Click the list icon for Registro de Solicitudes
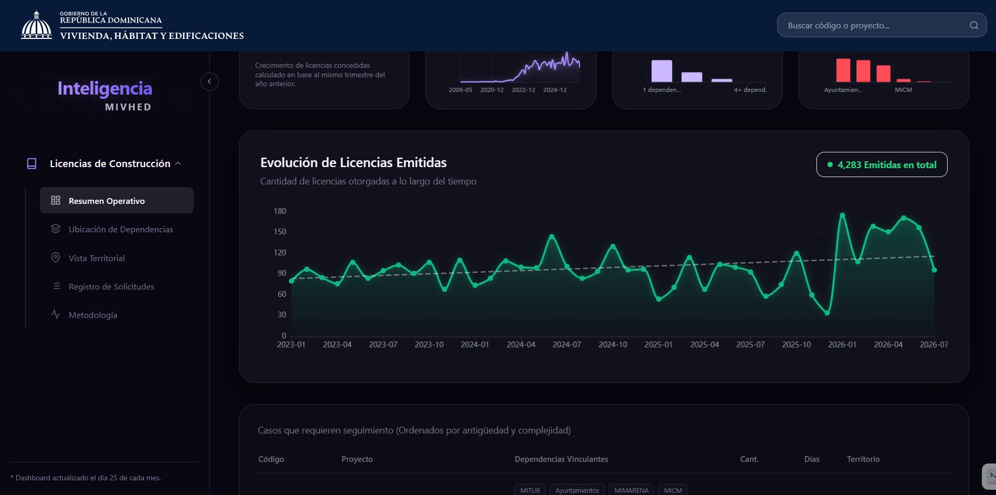Screen dimensions: 996x495 click(56, 286)
